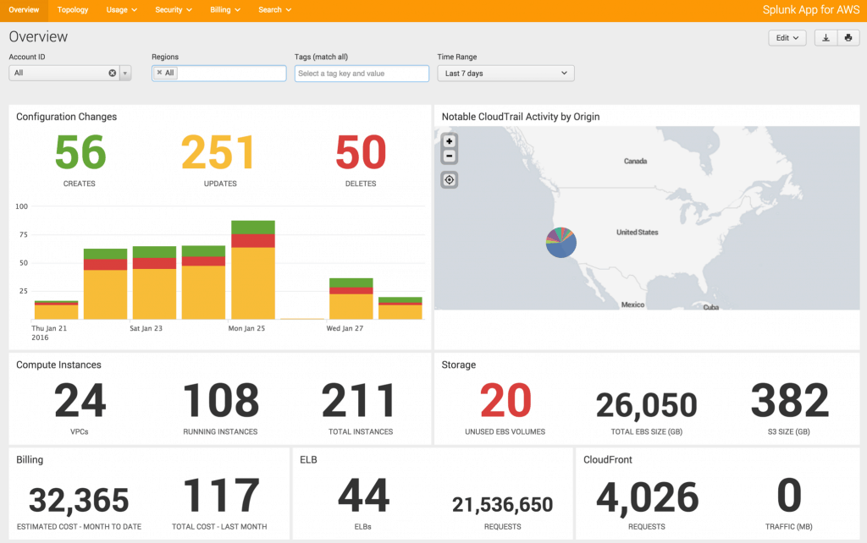Click the 21,536,650 ELB requests value
867x543 pixels.
click(502, 504)
